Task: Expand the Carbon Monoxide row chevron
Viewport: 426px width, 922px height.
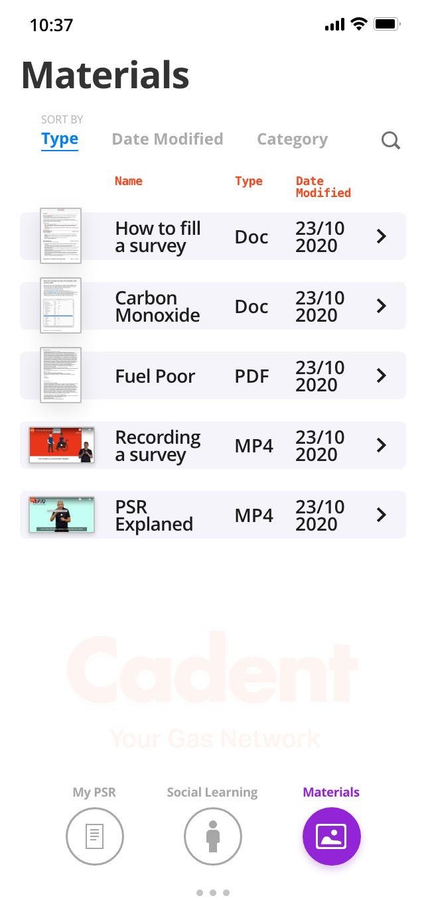Action: [382, 306]
